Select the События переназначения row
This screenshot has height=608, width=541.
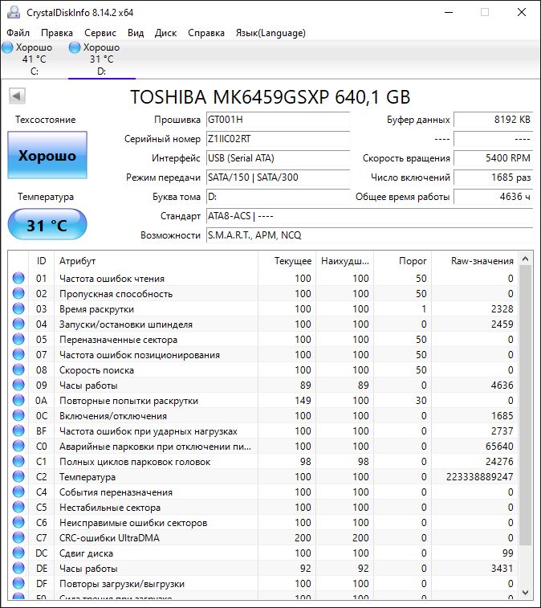[x=263, y=492]
